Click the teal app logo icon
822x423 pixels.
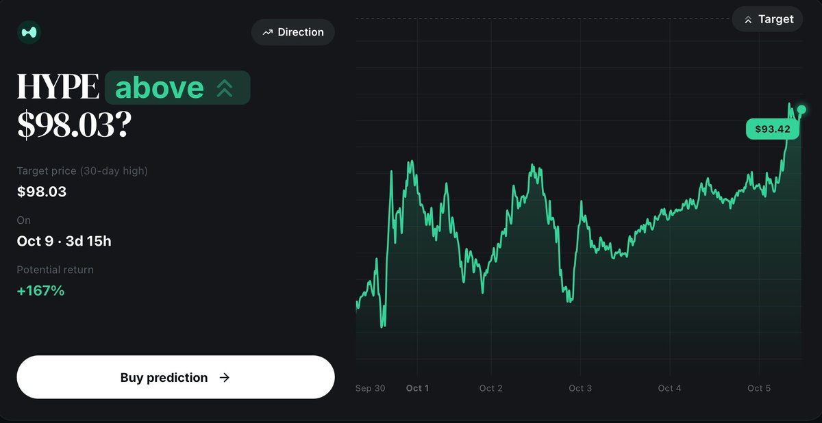click(29, 32)
